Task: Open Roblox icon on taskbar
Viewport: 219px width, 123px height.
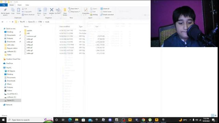Action: 103,120
